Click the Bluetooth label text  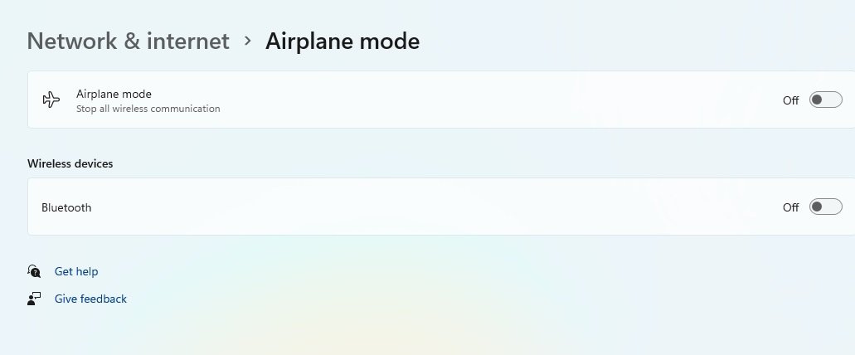click(66, 207)
